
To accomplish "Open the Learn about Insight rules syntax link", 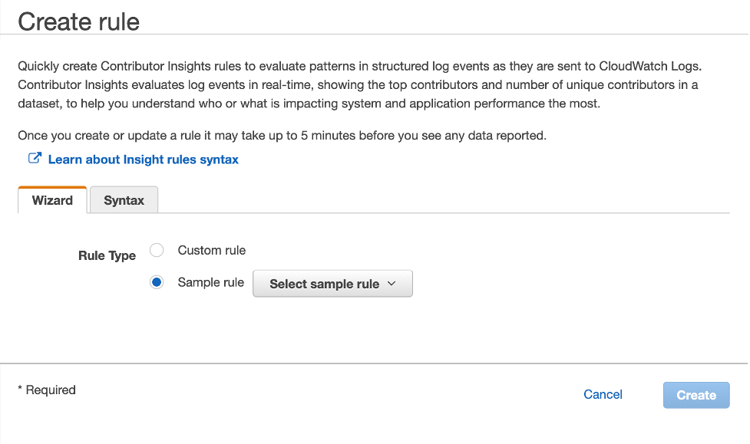I will tap(143, 159).
